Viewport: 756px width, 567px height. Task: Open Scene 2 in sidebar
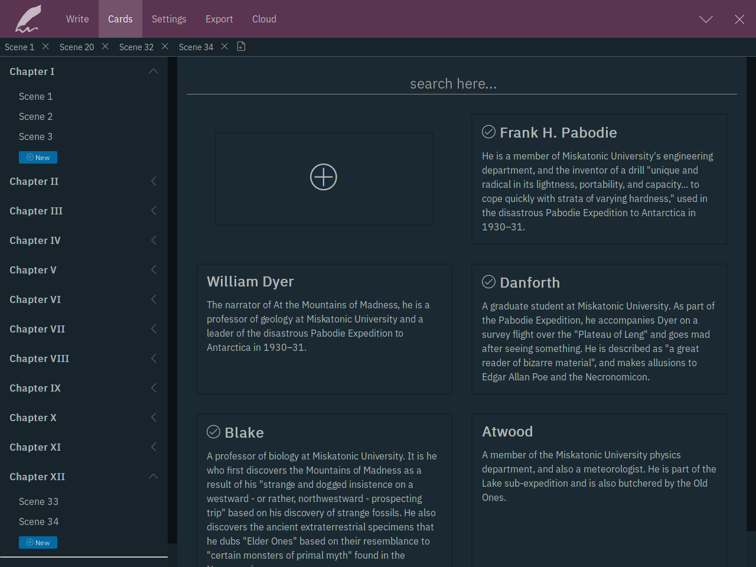point(35,116)
